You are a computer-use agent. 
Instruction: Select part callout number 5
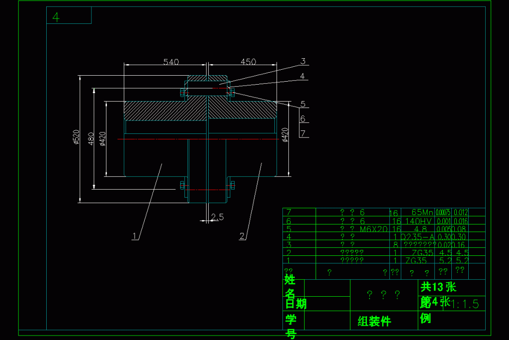(x=302, y=105)
